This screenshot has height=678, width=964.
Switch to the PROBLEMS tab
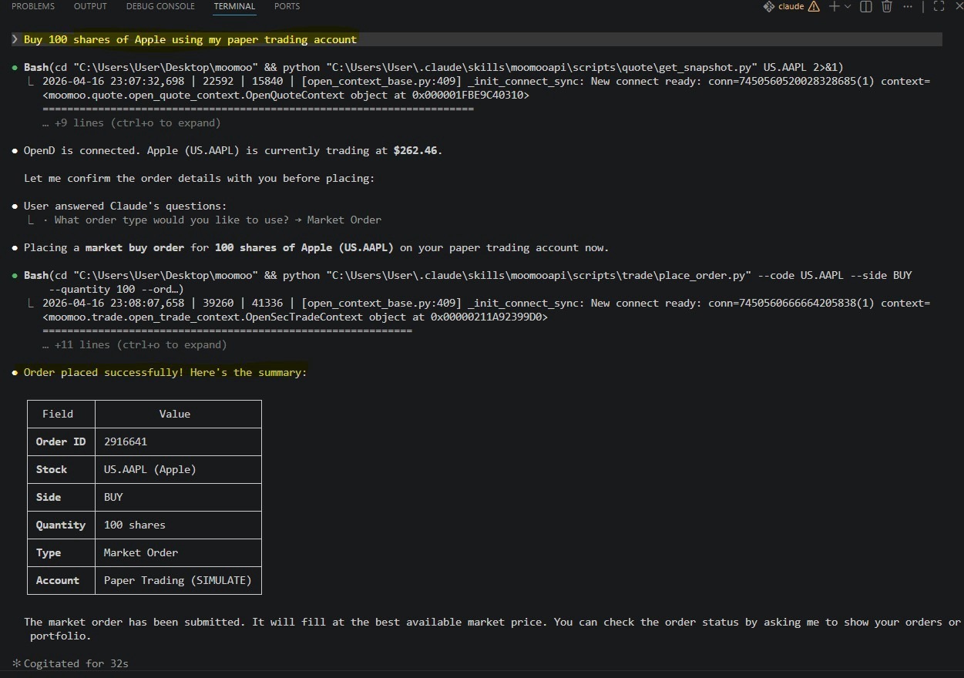(33, 6)
